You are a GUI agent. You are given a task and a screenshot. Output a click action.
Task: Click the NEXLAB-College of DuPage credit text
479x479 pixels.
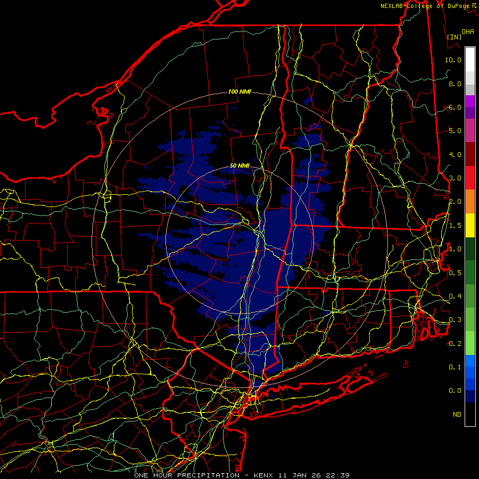(x=425, y=6)
